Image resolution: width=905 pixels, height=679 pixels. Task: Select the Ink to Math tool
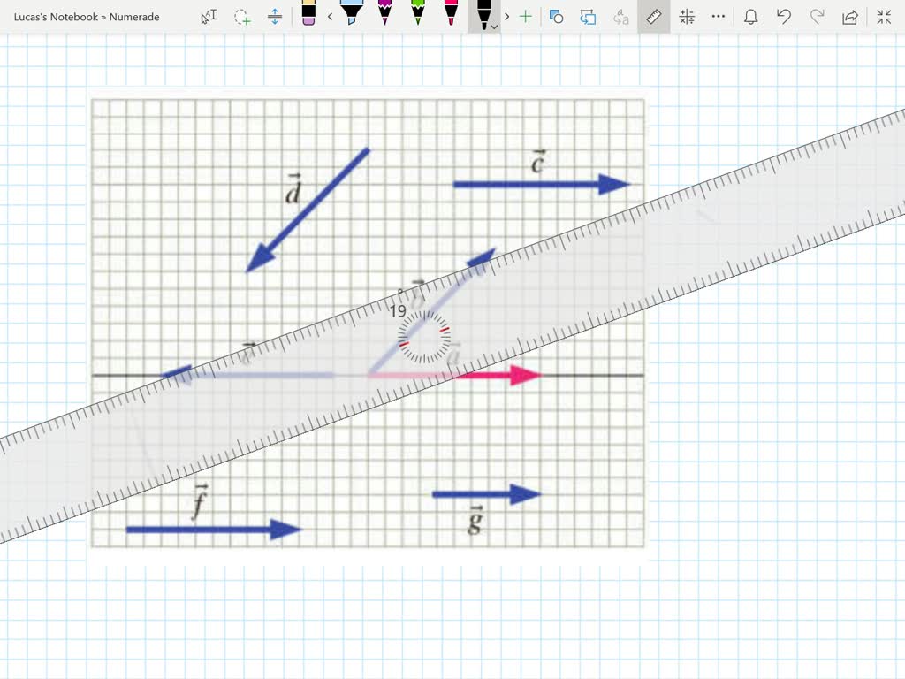pyautogui.click(x=688, y=16)
